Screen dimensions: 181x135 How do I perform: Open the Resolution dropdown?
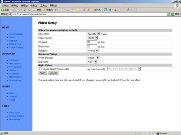93,34
